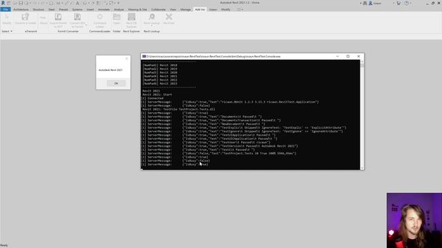Select the Add-Ins tab
442x248 pixels.
(x=200, y=10)
